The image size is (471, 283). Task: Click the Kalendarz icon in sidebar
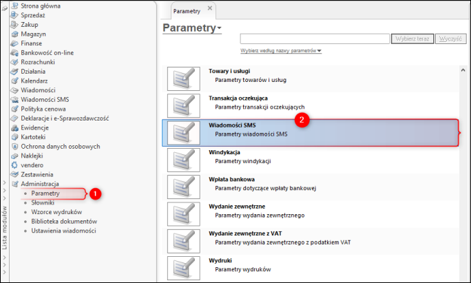pyautogui.click(x=14, y=80)
